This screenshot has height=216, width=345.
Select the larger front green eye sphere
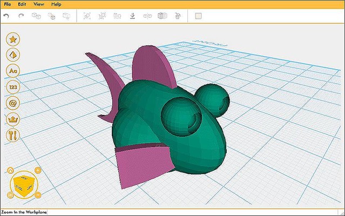click(181, 116)
